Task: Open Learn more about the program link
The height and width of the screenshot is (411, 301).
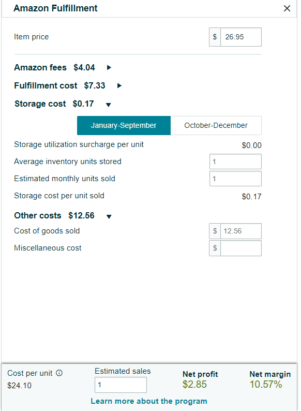Action: tap(149, 401)
